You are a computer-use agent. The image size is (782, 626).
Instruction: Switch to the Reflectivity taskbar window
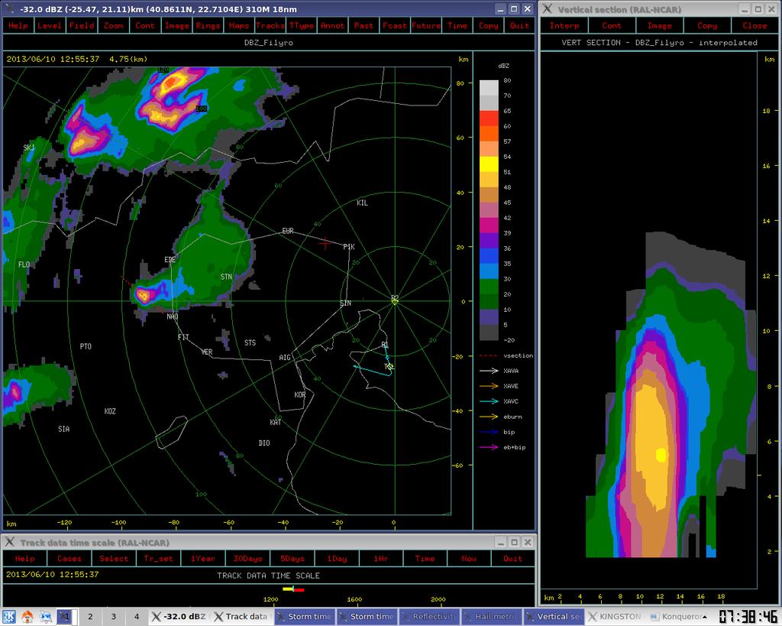click(x=429, y=617)
